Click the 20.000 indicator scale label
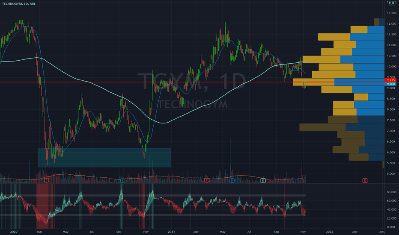The width and height of the screenshot is (399, 235). point(391,218)
